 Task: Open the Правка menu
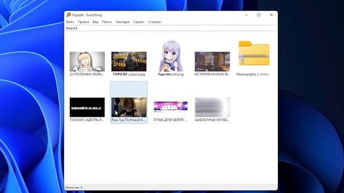pos(83,22)
